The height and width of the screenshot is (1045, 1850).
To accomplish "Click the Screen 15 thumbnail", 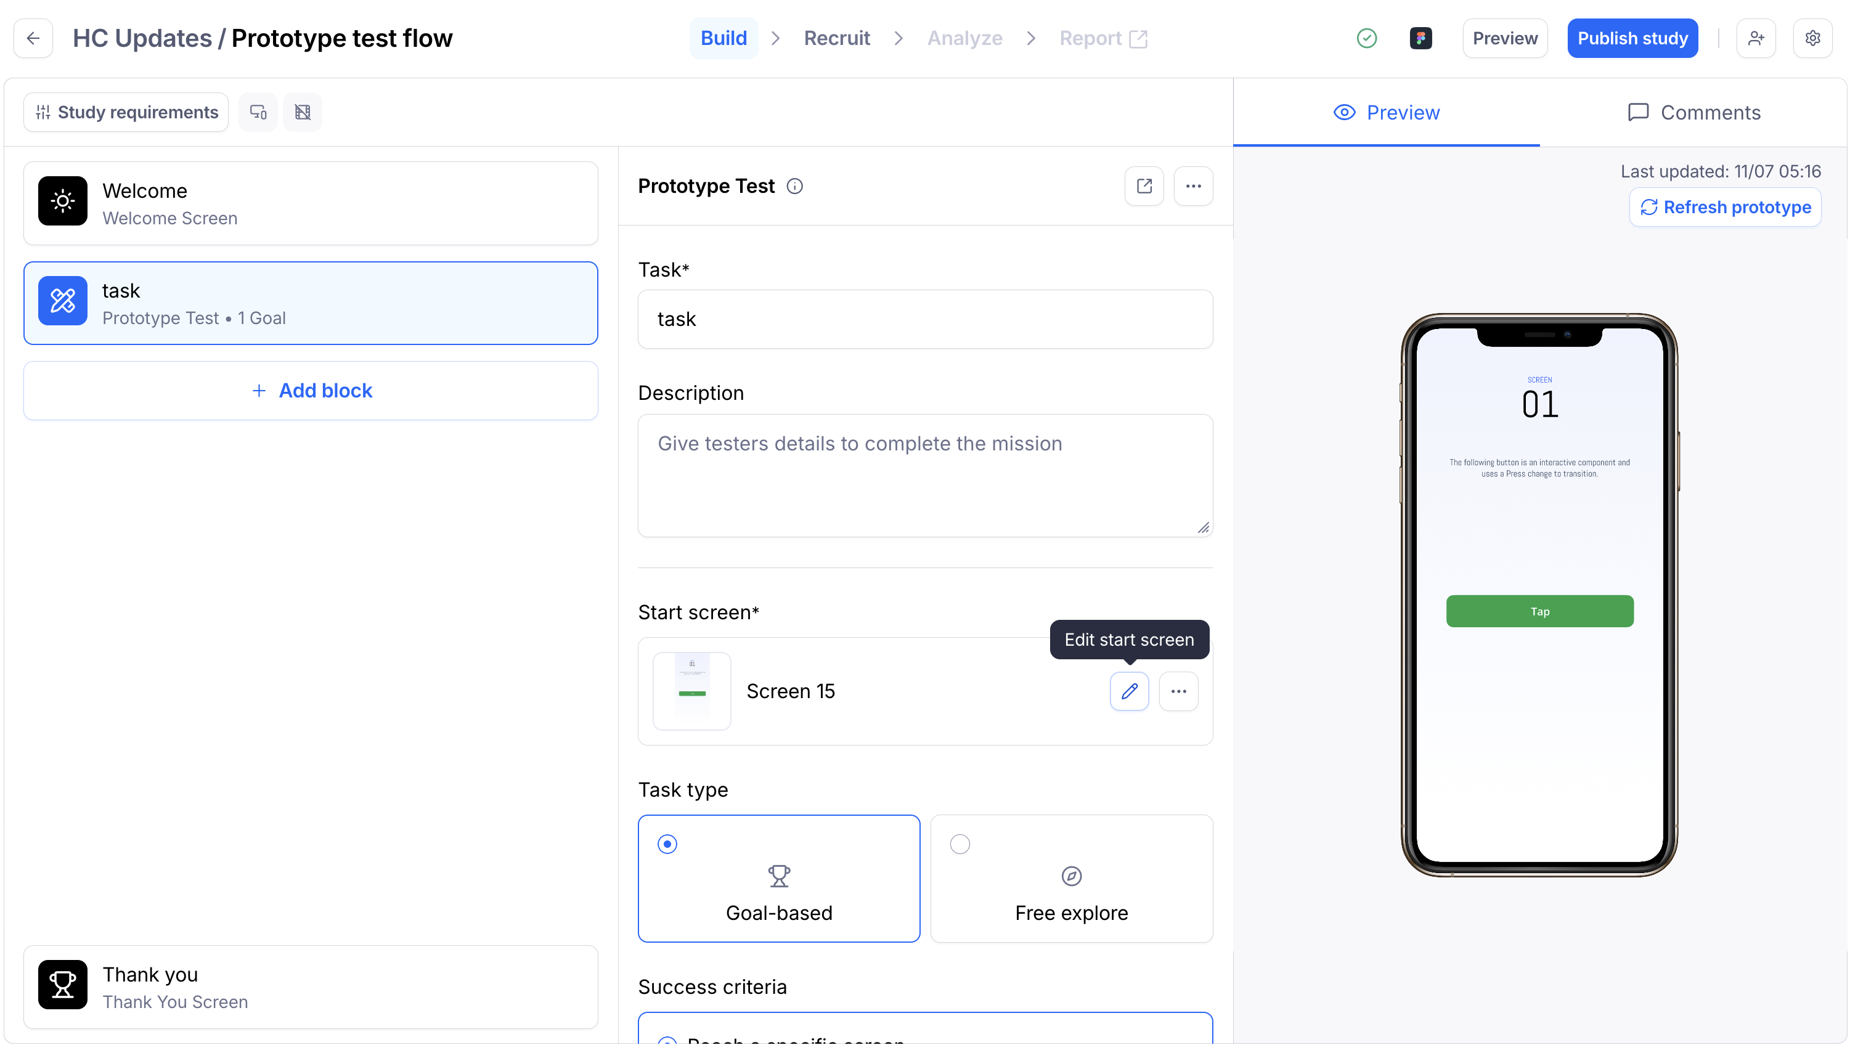I will click(x=691, y=691).
